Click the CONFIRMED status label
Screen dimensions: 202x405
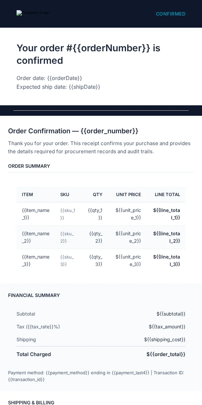pyautogui.click(x=171, y=14)
